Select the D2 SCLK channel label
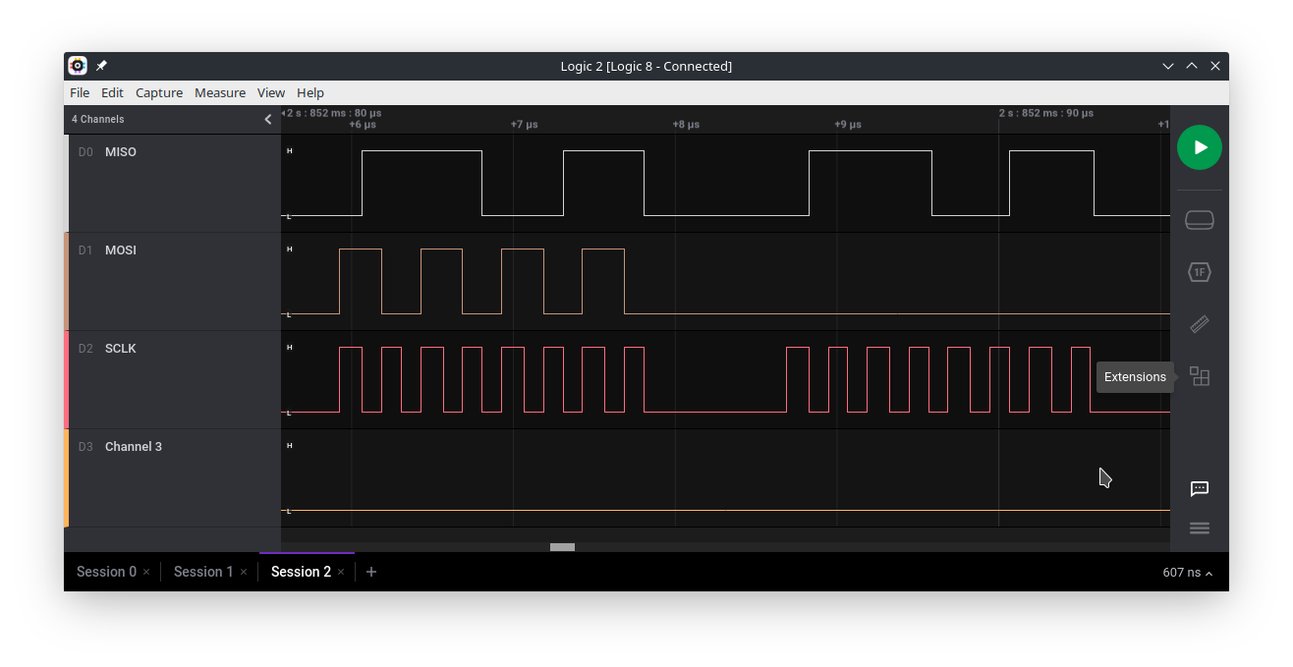1293x667 pixels. pos(120,349)
